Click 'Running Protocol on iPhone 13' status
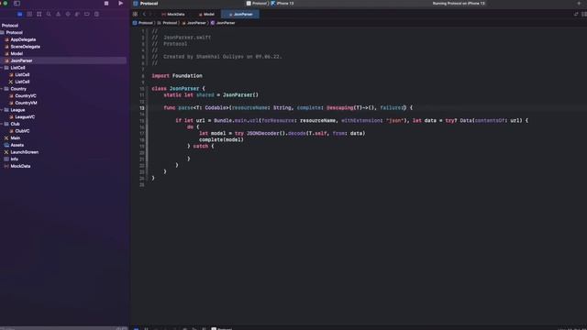This screenshot has width=587, height=330. point(459,4)
